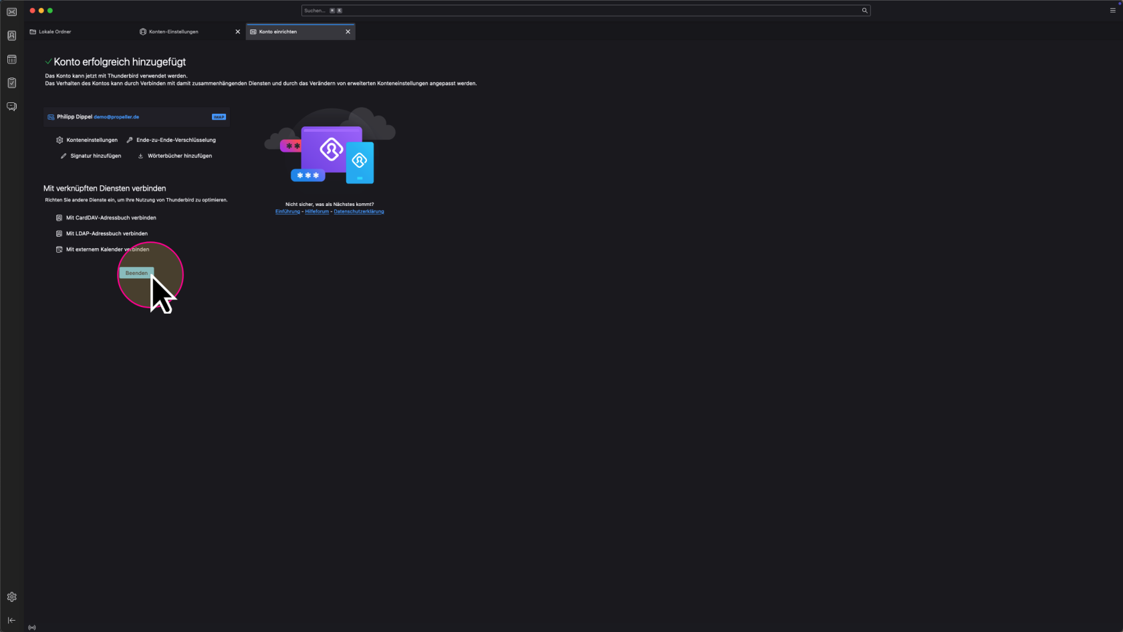This screenshot has height=632, width=1123.
Task: Open the Address Book sidebar icon
Action: [11, 35]
